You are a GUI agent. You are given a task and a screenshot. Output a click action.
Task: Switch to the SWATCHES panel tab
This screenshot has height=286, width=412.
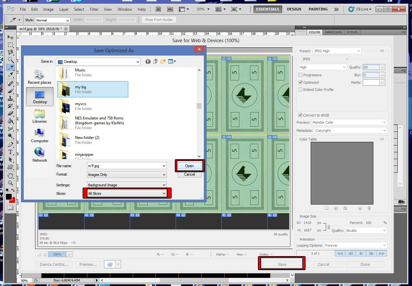coord(333,32)
